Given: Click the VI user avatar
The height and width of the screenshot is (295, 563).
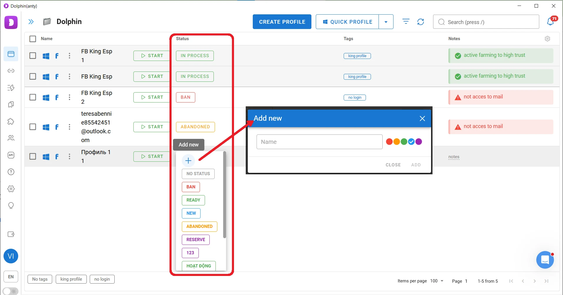Looking at the screenshot, I should pyautogui.click(x=11, y=256).
